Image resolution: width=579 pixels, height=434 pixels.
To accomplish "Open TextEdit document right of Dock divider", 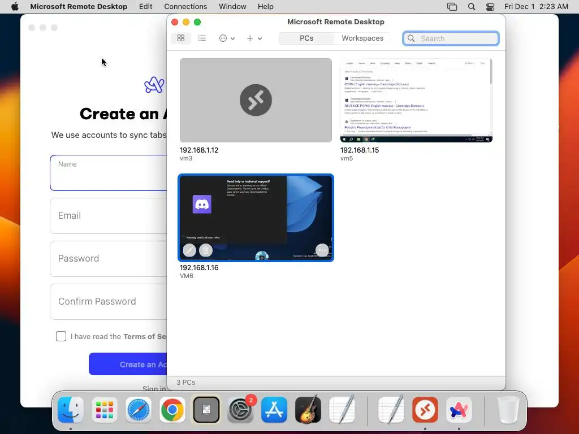I will click(391, 409).
